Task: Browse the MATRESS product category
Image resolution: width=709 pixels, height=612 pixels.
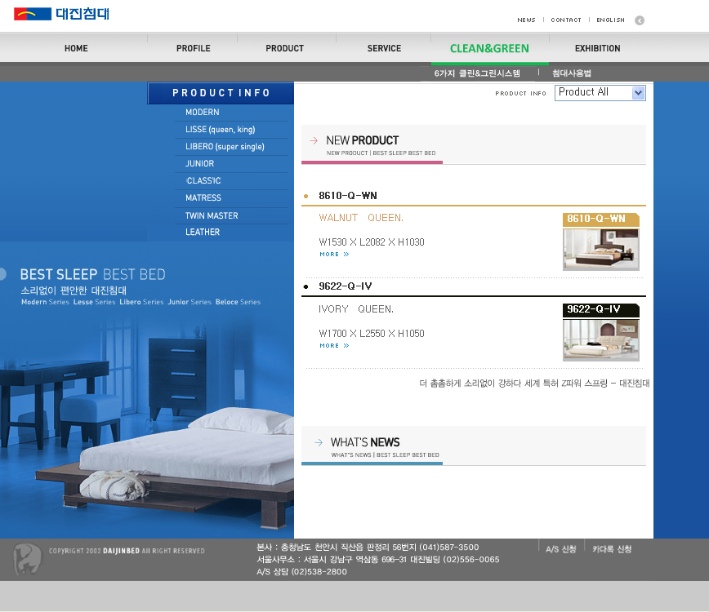Action: [203, 197]
